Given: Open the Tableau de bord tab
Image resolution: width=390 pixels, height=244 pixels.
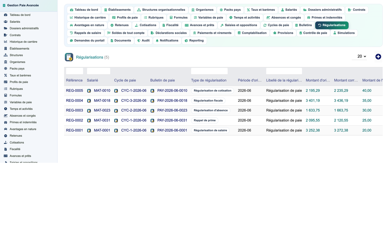Looking at the screenshot, I should coord(84,10).
